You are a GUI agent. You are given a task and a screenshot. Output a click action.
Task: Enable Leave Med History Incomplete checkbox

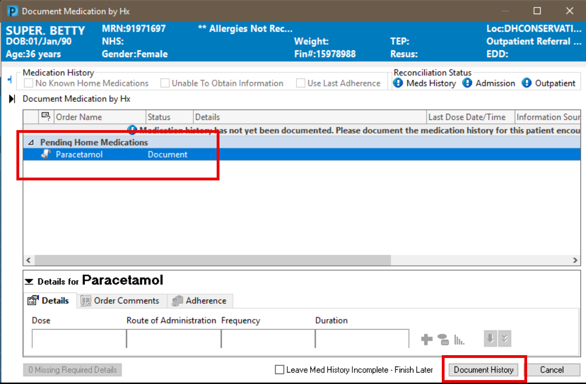279,370
